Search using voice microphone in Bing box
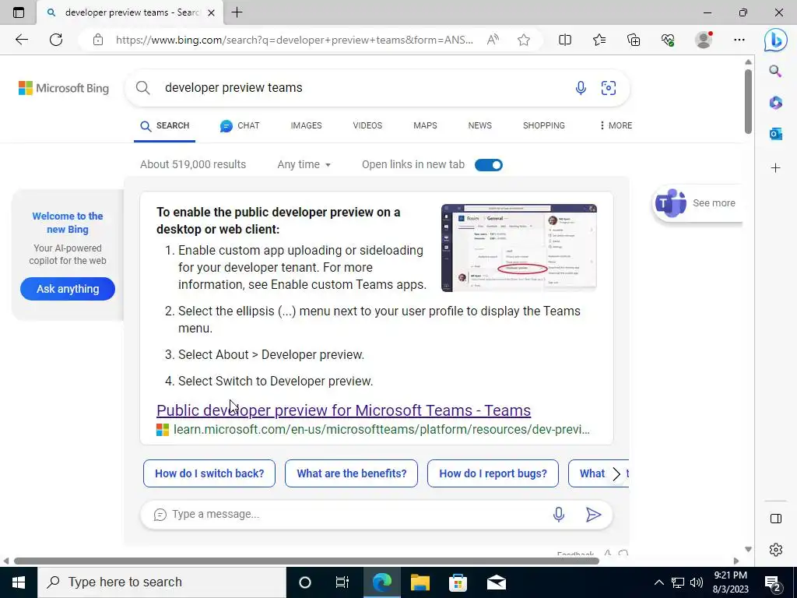 pos(581,88)
